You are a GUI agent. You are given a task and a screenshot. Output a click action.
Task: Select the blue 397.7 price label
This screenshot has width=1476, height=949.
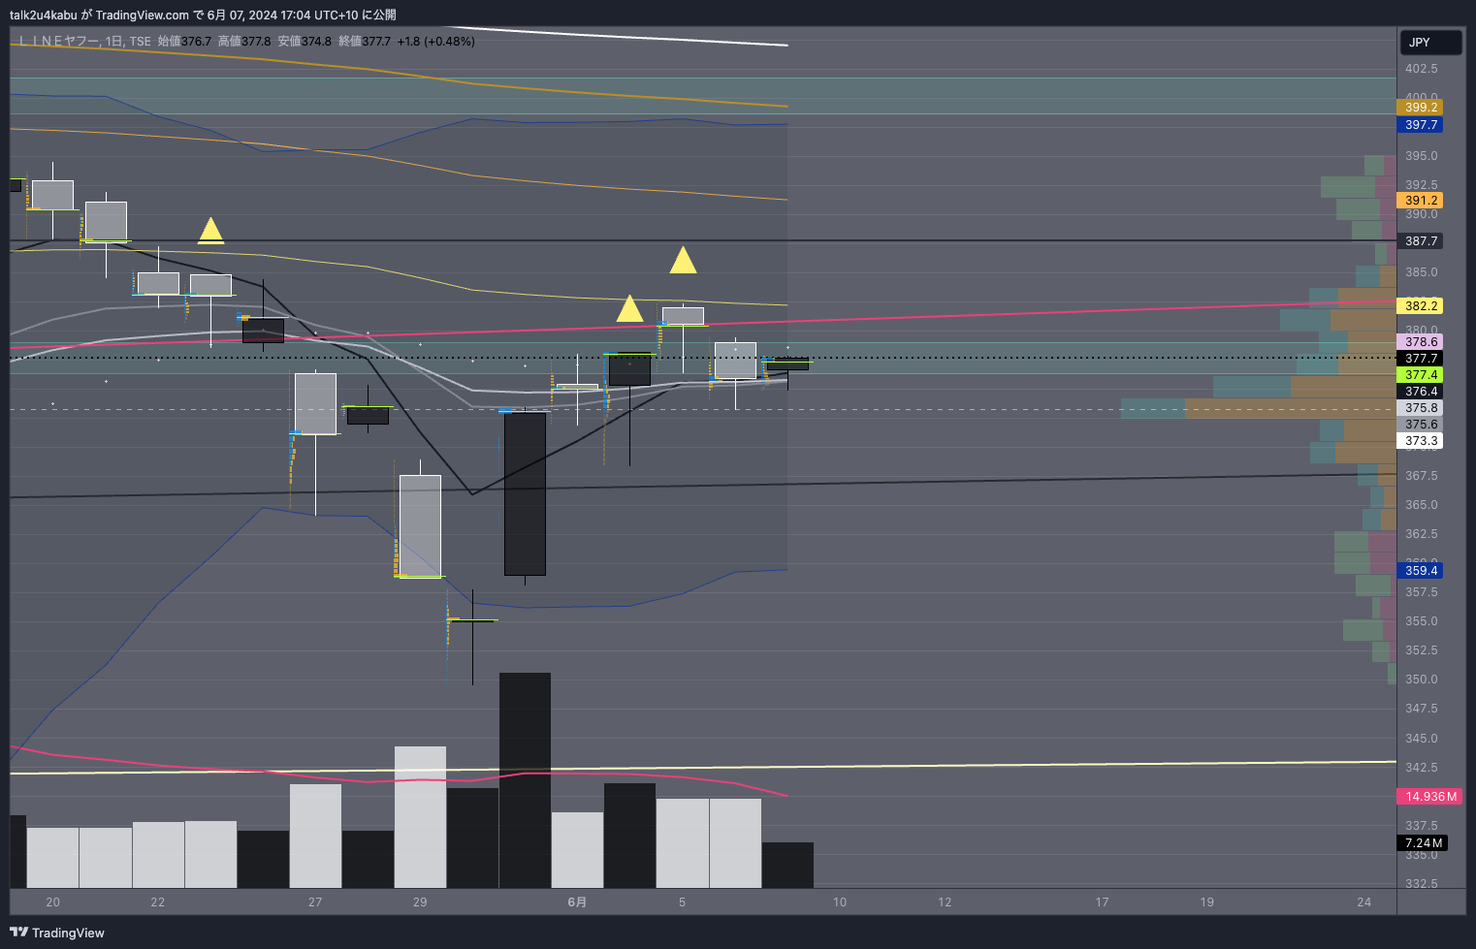point(1420,125)
